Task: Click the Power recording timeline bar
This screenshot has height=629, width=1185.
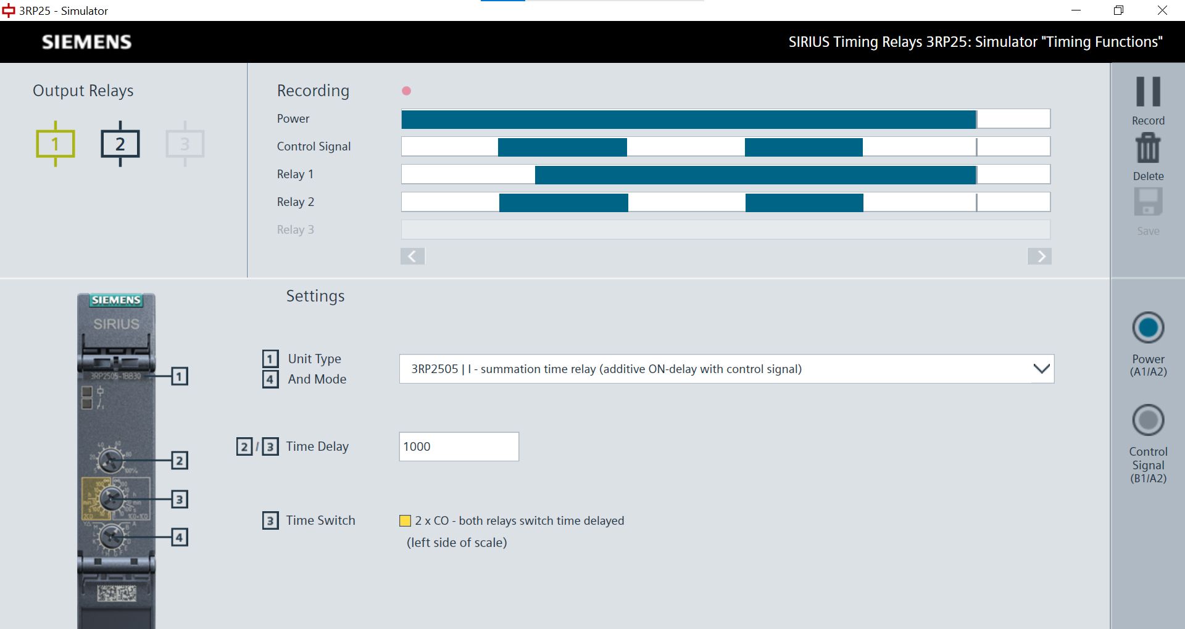Action: click(x=726, y=119)
